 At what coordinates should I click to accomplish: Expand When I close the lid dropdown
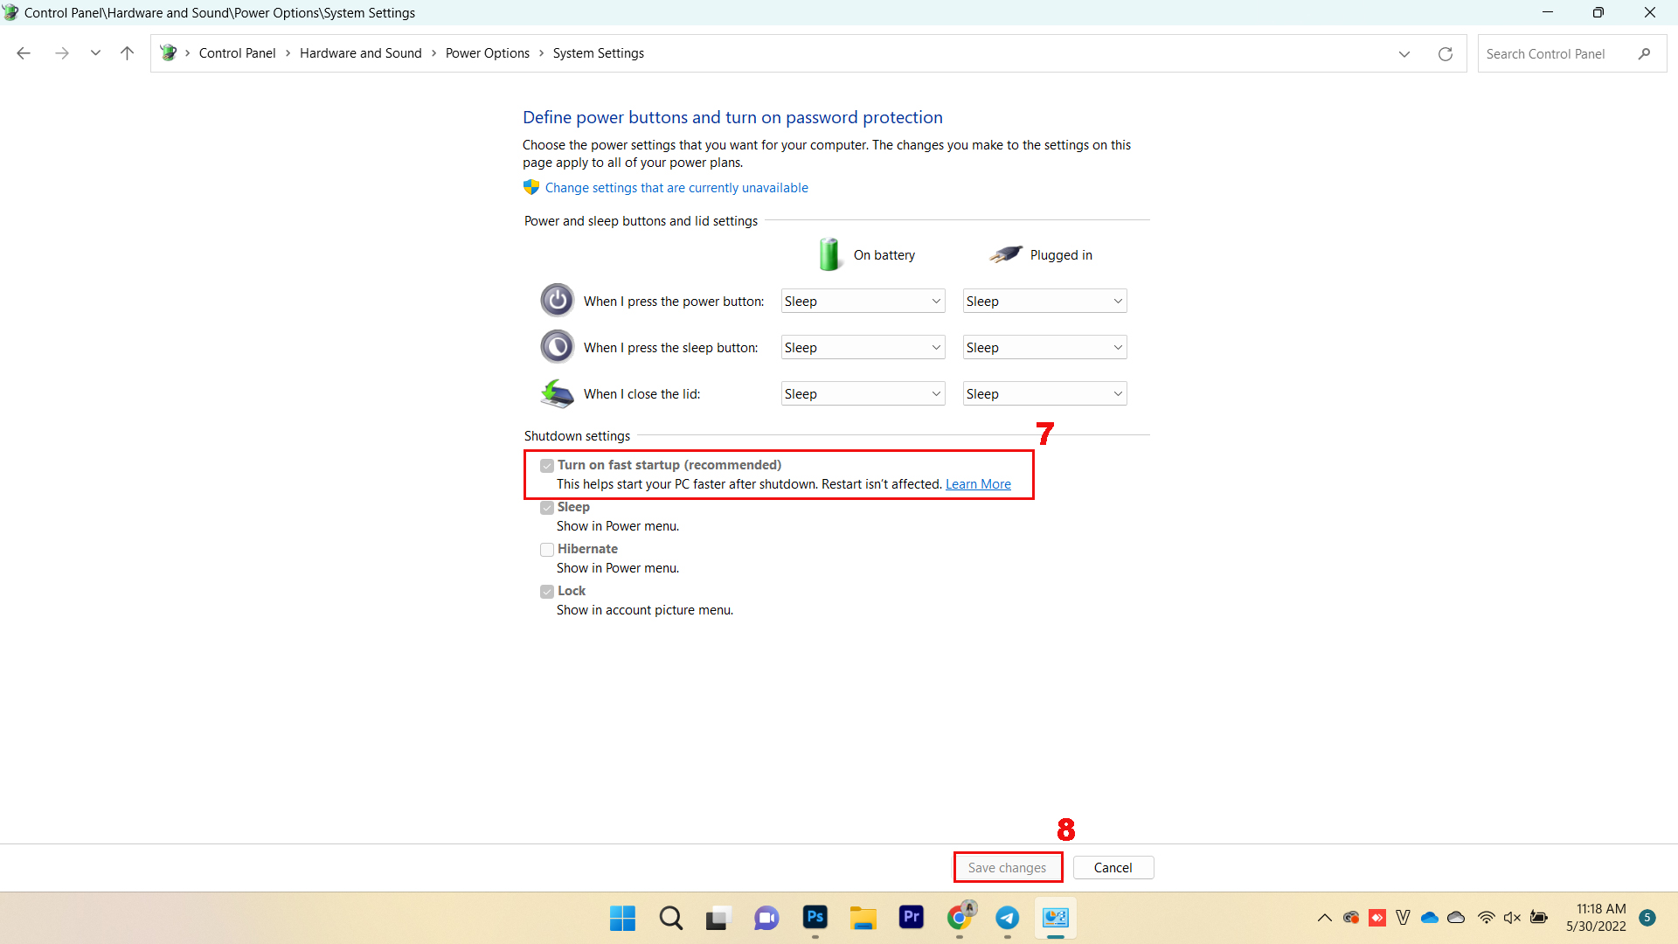click(862, 393)
